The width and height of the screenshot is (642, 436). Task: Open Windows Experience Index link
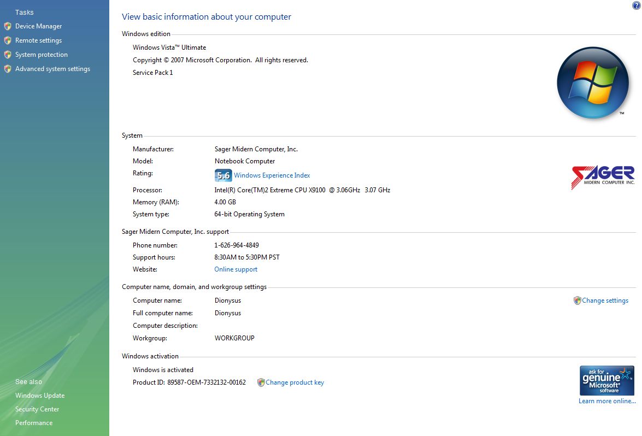272,175
